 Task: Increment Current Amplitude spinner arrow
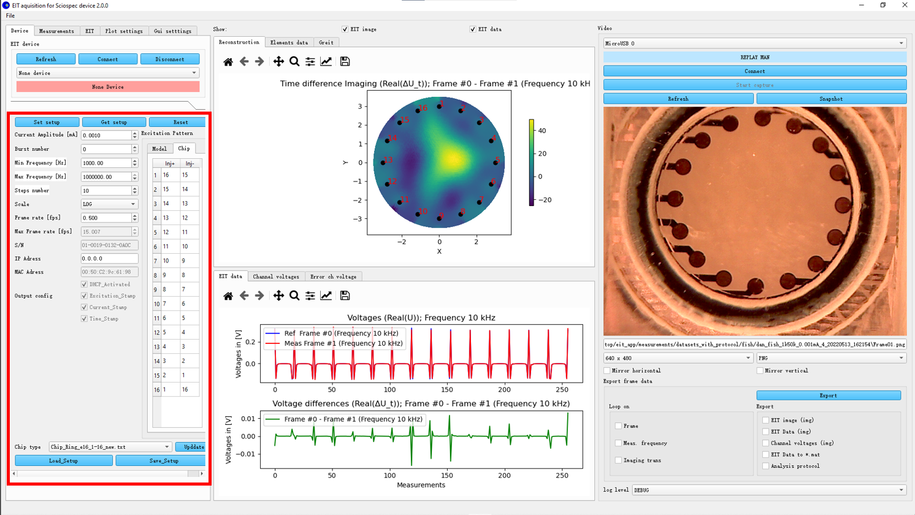135,133
